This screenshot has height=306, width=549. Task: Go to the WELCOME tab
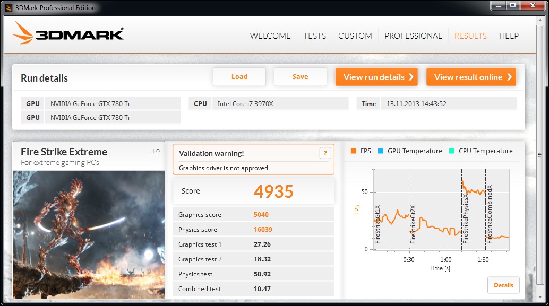(x=270, y=36)
